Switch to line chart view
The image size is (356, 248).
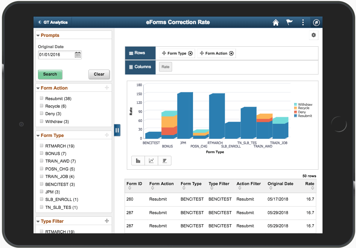pos(151,161)
